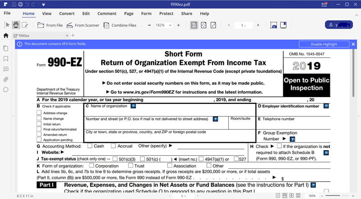The width and height of the screenshot is (361, 199).
Task: Select single page view in status bar
Action: (278, 195)
